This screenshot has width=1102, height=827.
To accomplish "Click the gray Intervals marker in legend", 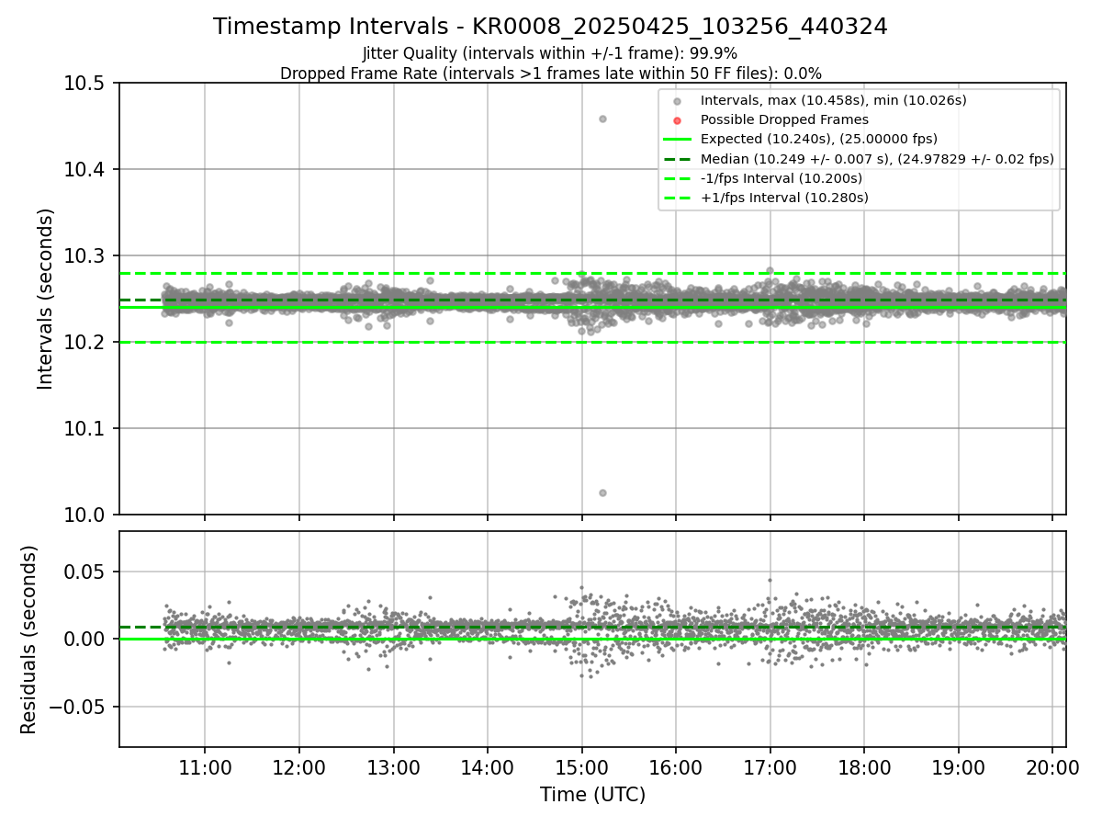I will 677,100.
